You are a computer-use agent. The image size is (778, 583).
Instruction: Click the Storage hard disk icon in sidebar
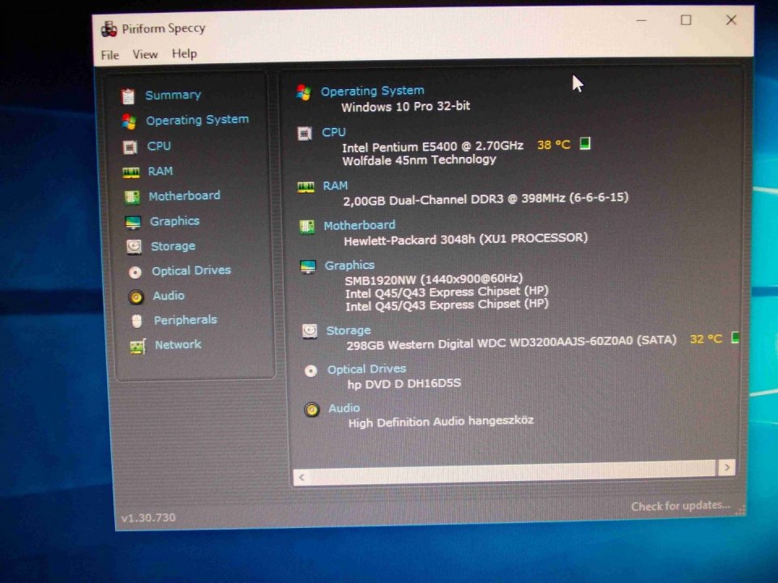[134, 247]
